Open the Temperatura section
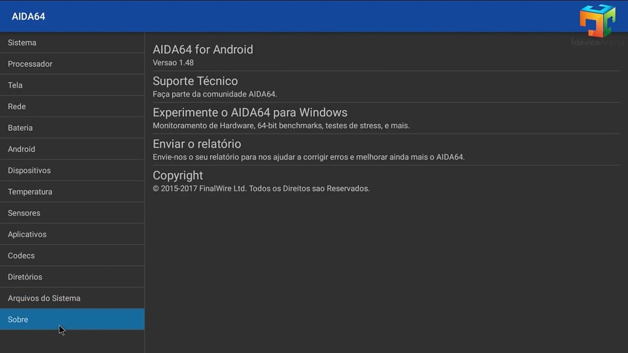The width and height of the screenshot is (628, 353). coord(30,191)
